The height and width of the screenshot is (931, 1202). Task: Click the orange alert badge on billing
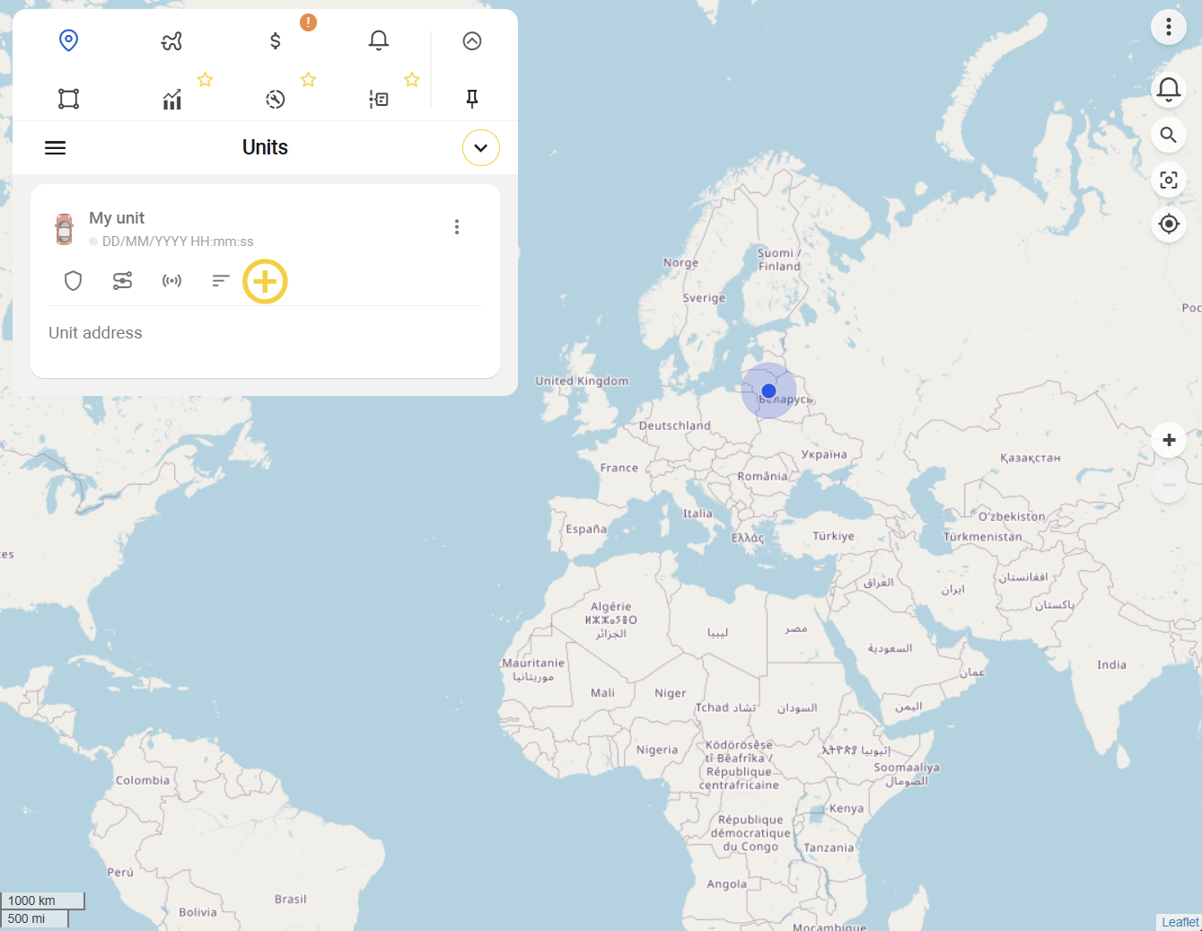coord(308,22)
